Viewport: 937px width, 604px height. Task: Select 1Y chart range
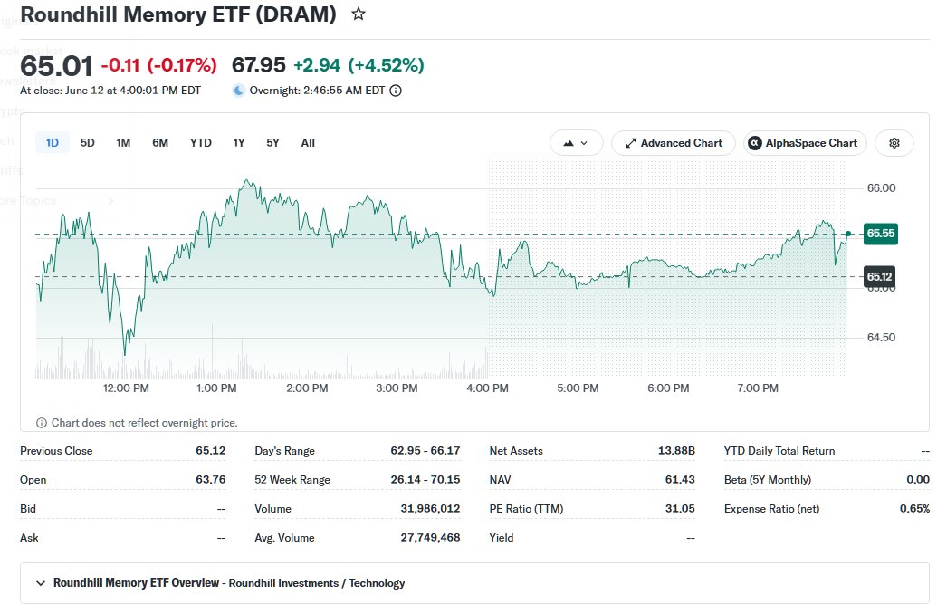tap(239, 143)
